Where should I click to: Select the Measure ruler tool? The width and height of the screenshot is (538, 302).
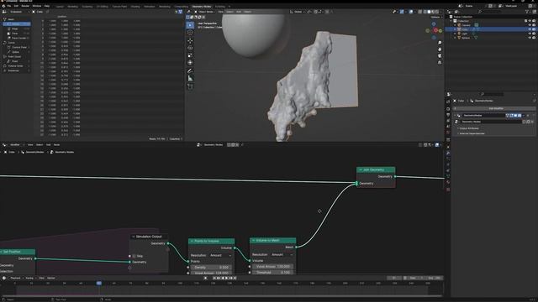190,78
